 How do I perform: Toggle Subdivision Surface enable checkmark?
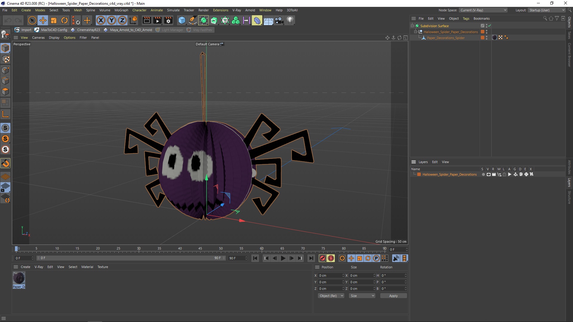[489, 26]
